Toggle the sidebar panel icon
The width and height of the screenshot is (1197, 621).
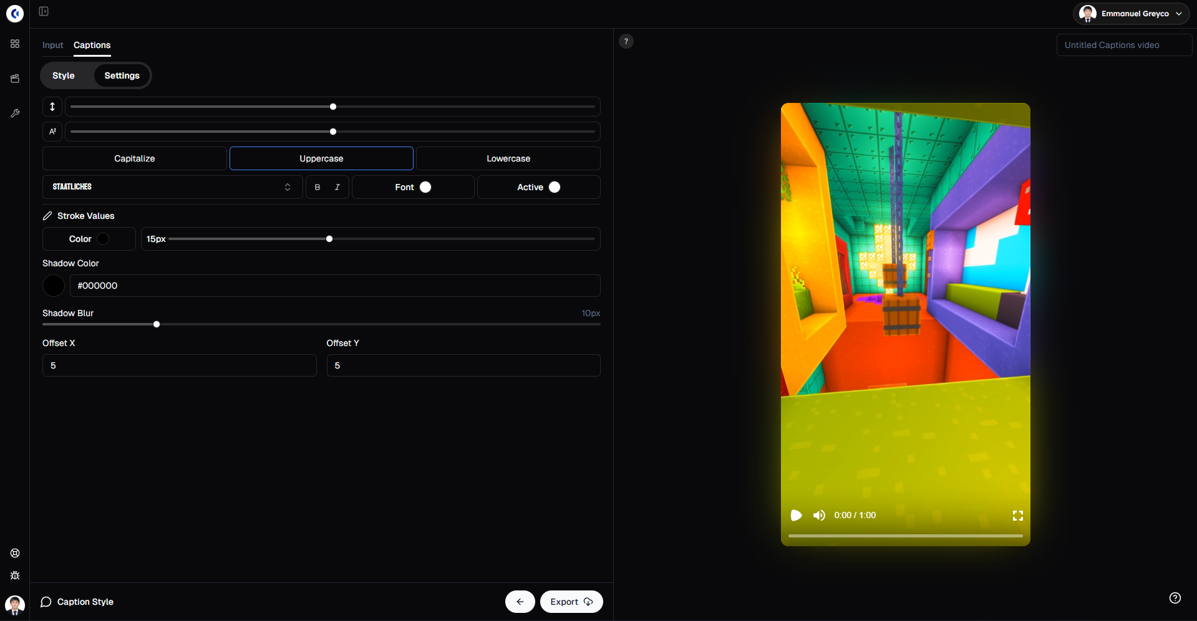pos(44,11)
